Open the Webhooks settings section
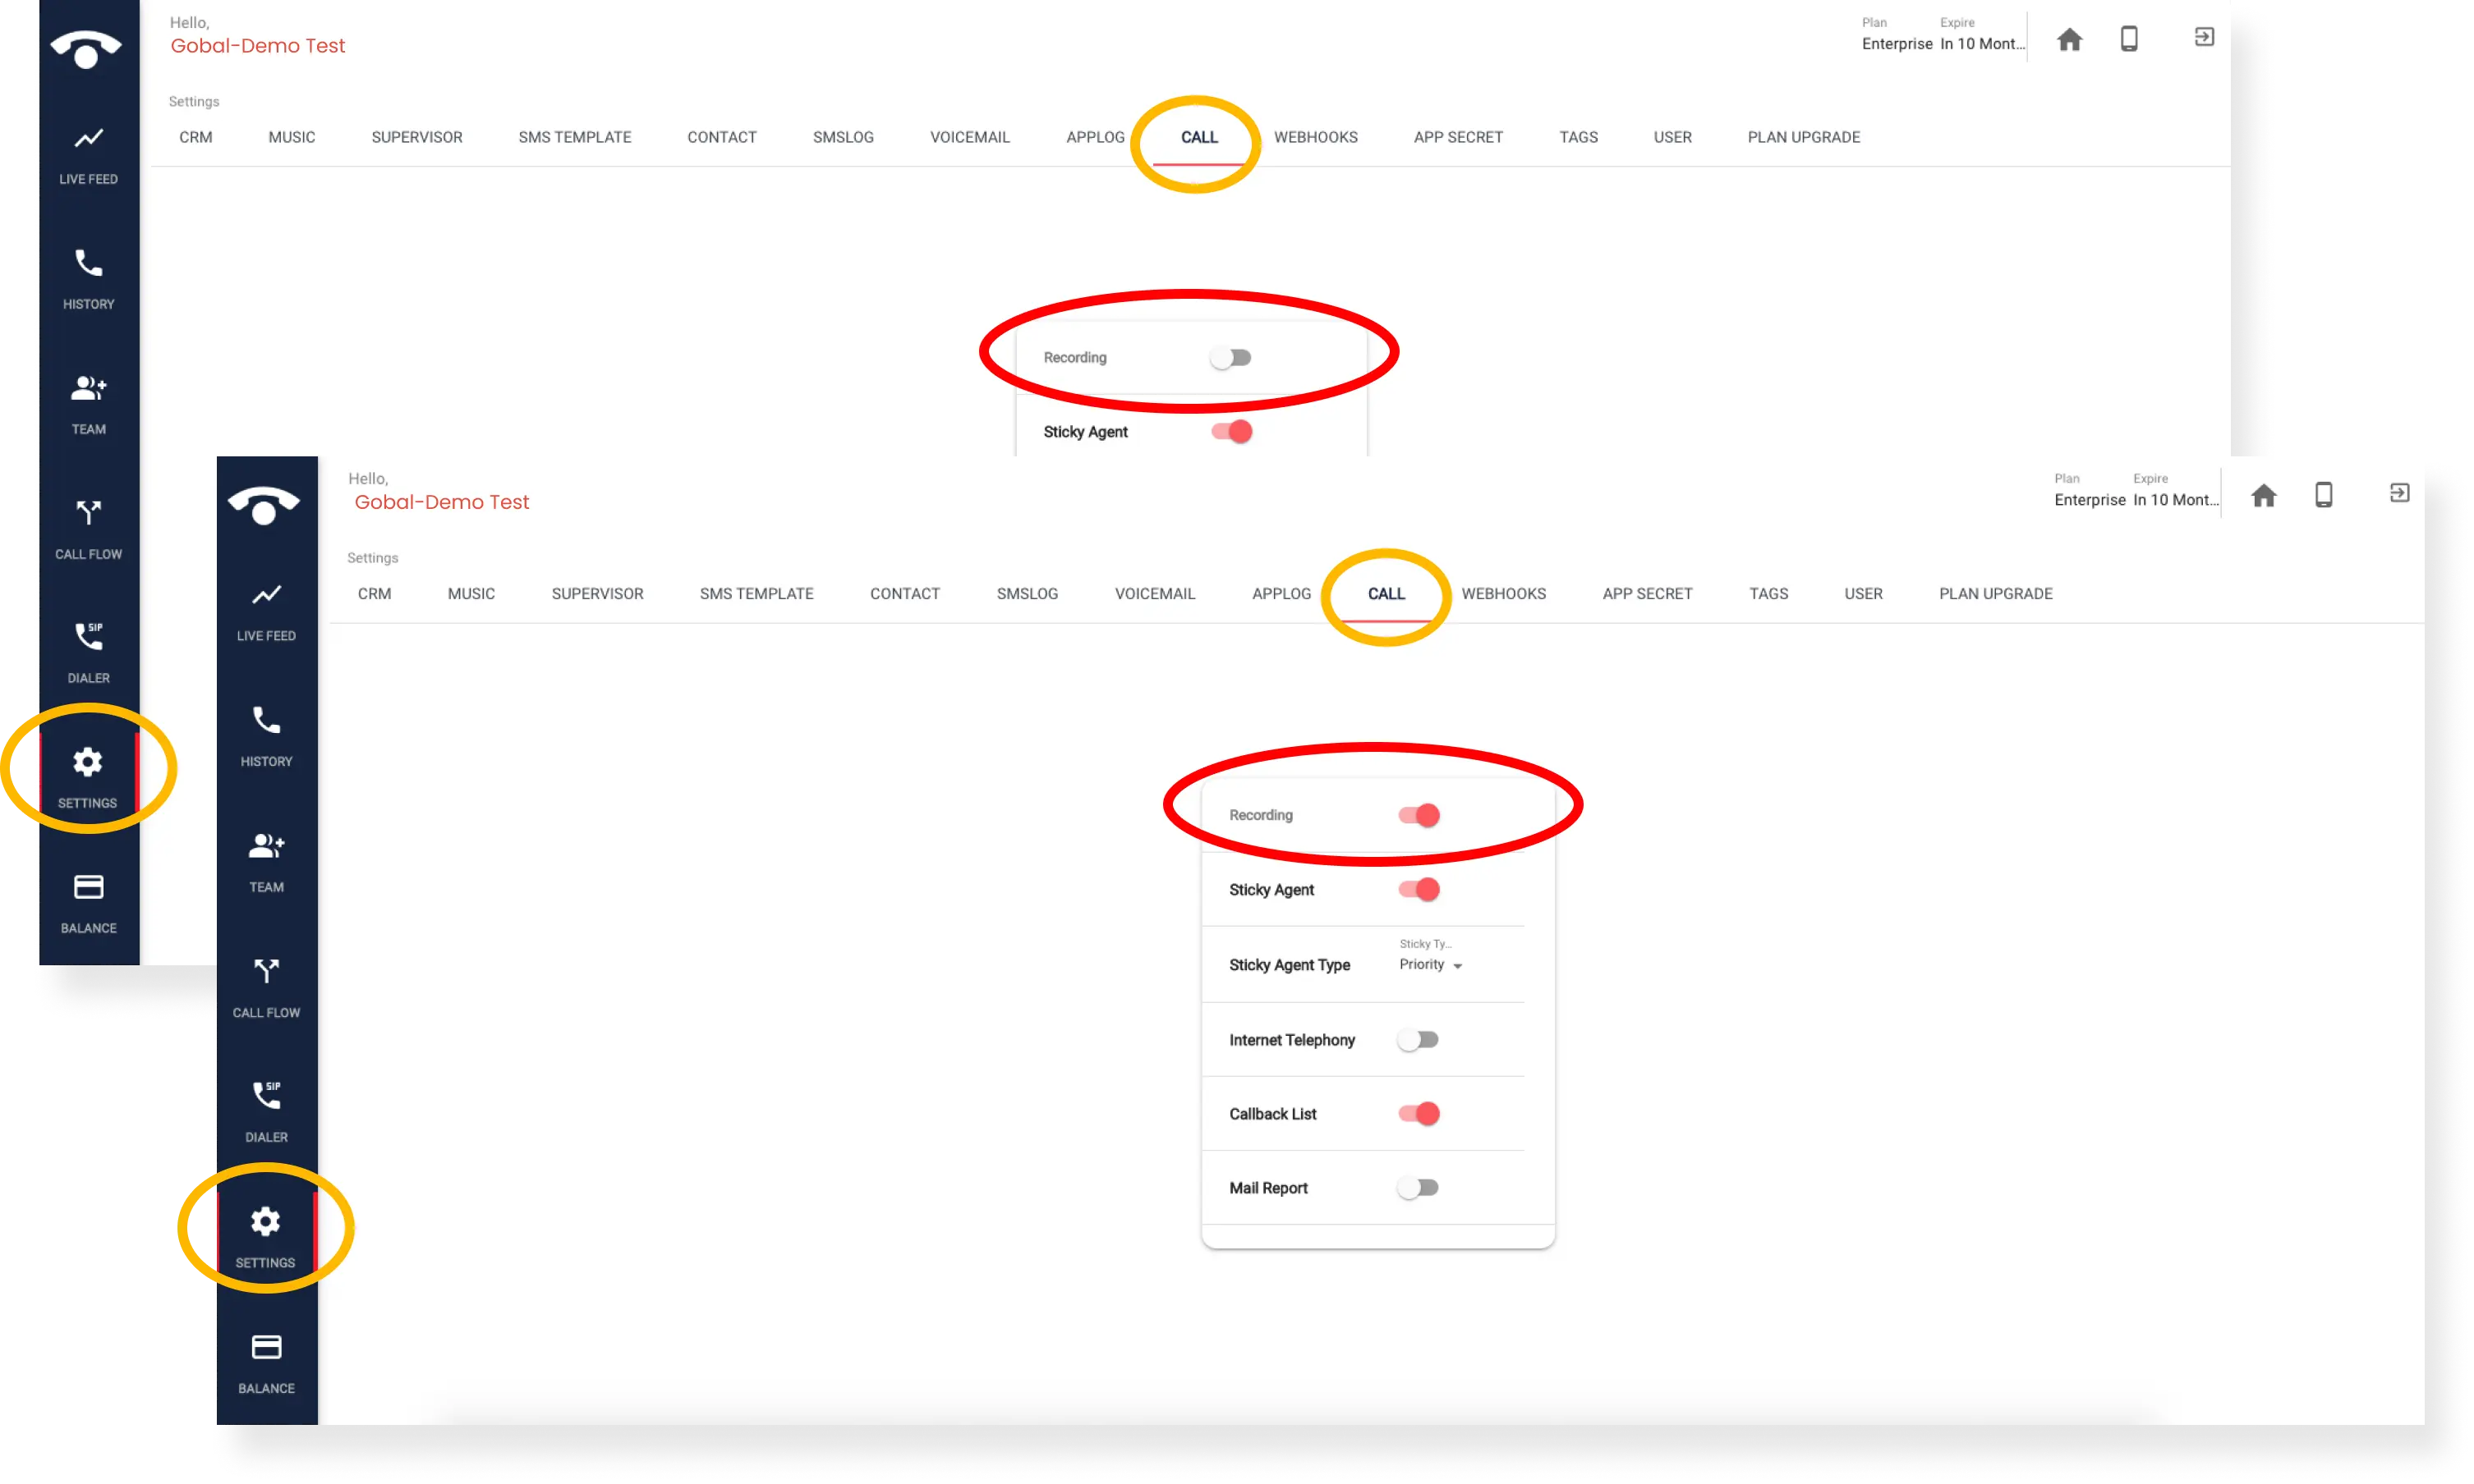Viewport: 2474px width, 1484px height. (x=1502, y=592)
